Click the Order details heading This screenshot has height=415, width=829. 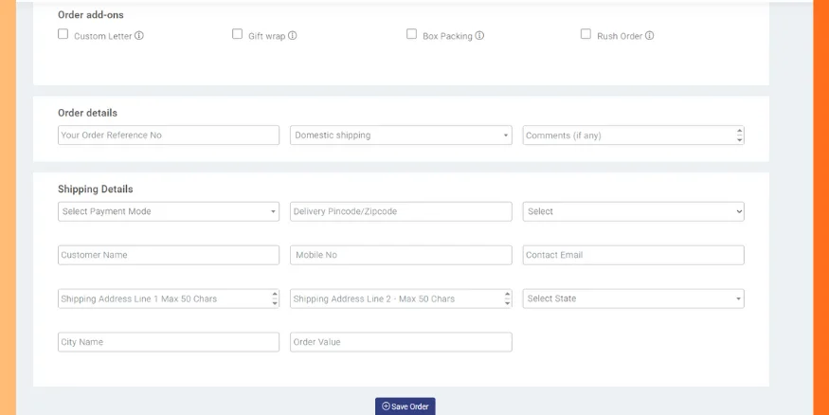pos(87,113)
